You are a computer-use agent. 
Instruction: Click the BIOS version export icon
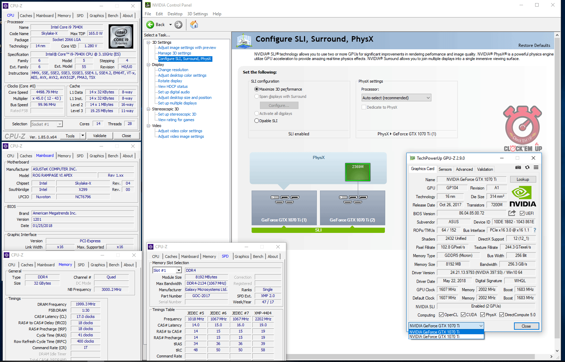(512, 213)
